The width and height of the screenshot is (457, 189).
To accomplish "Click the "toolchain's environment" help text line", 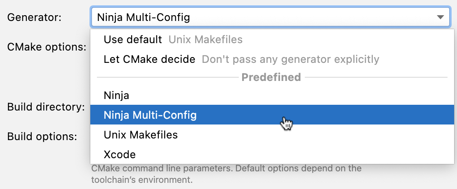I will (x=141, y=180).
